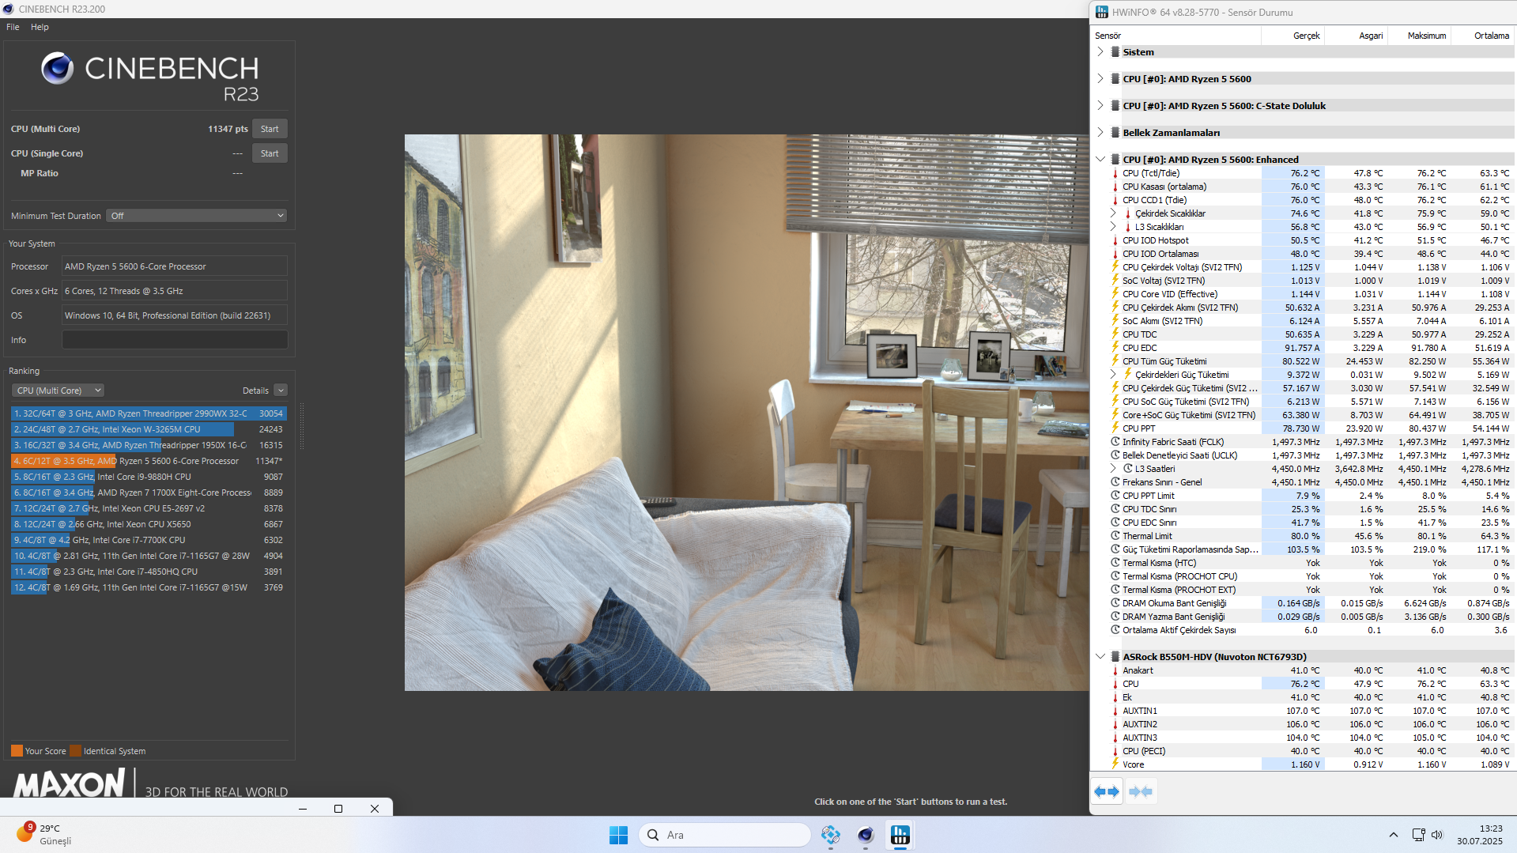Expand the Bellek Zamanlamaları sensor group
The width and height of the screenshot is (1517, 853).
coord(1100,133)
